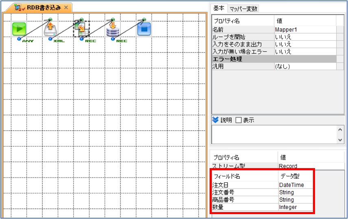Click the Record stream type value
Screen dimensions: 348x219
point(311,166)
